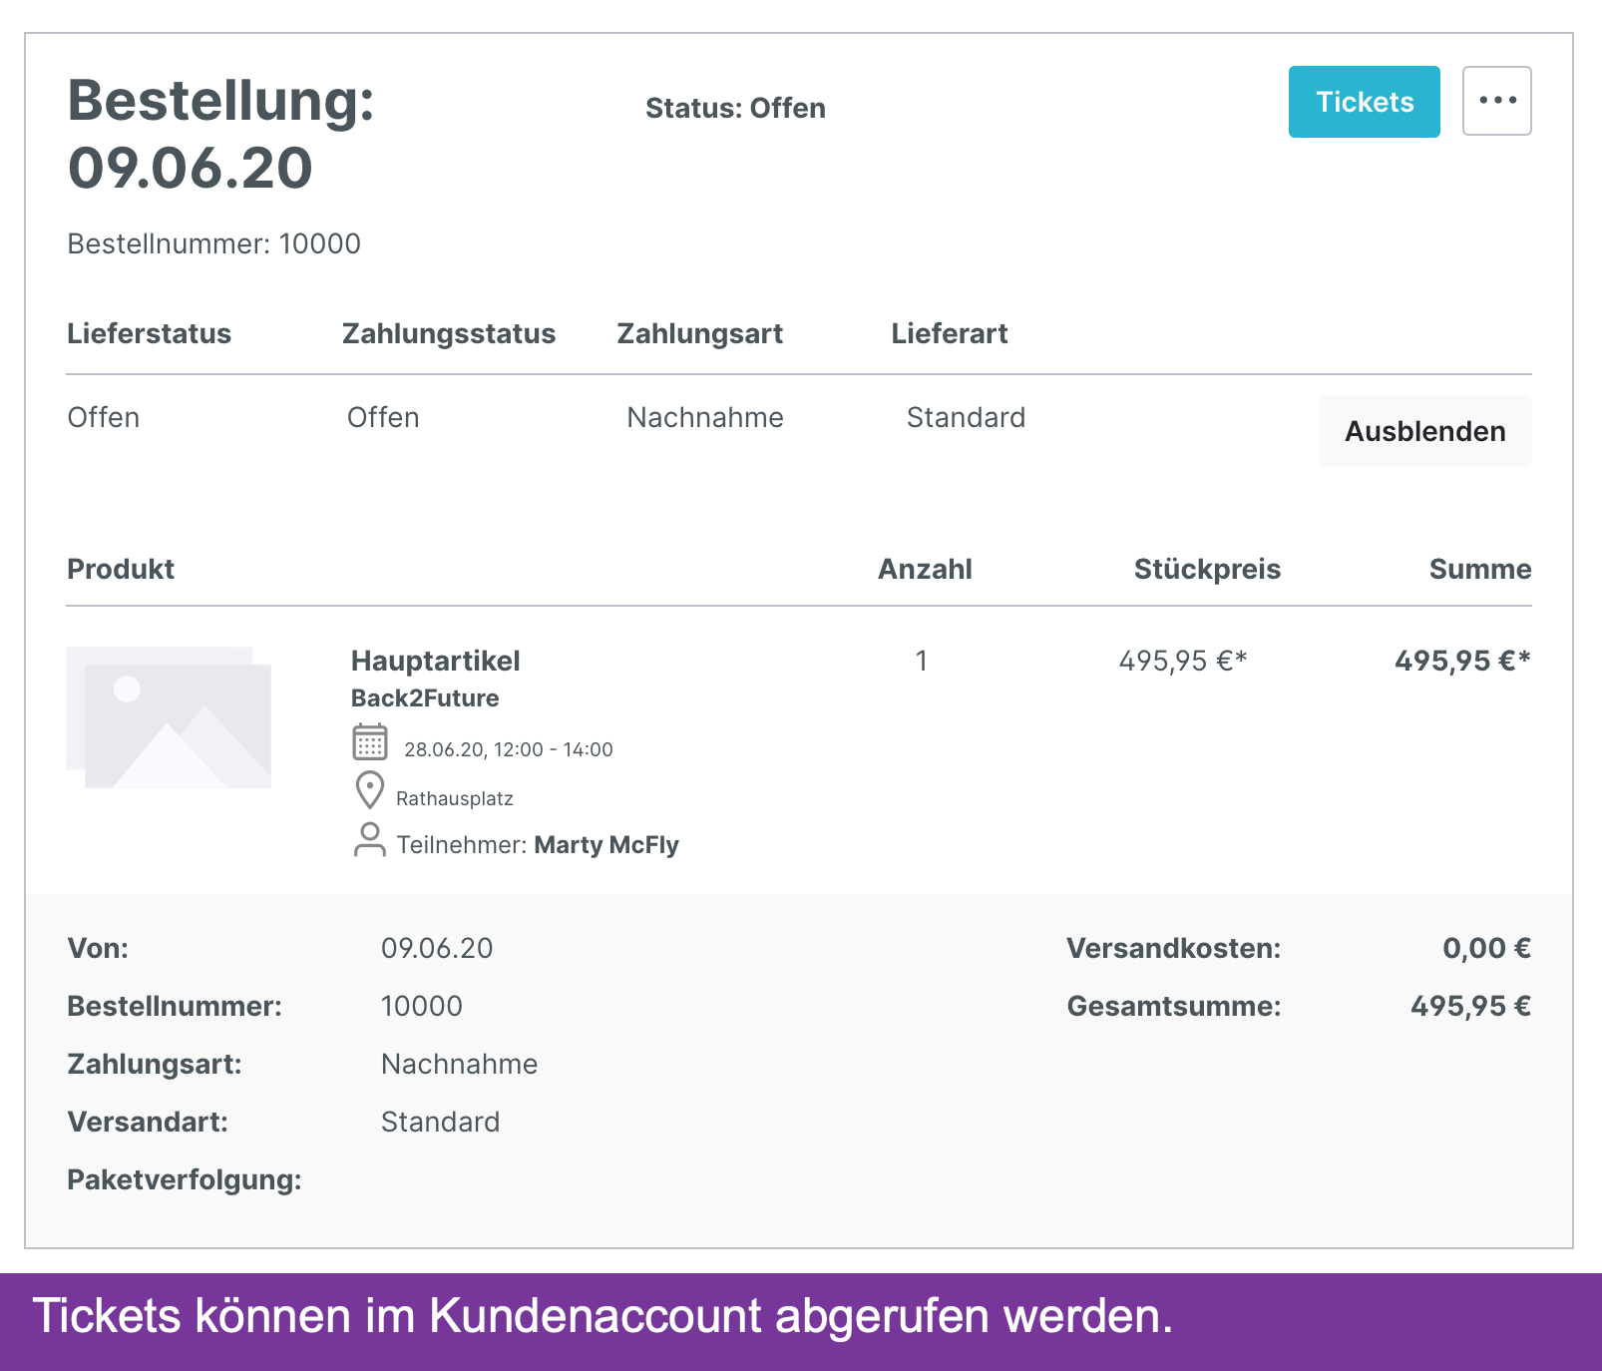
Task: Select the Hauptartikel product title
Action: coord(436,661)
